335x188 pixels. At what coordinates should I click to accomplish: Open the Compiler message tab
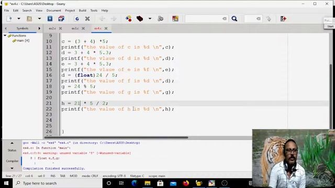[x=12, y=161]
